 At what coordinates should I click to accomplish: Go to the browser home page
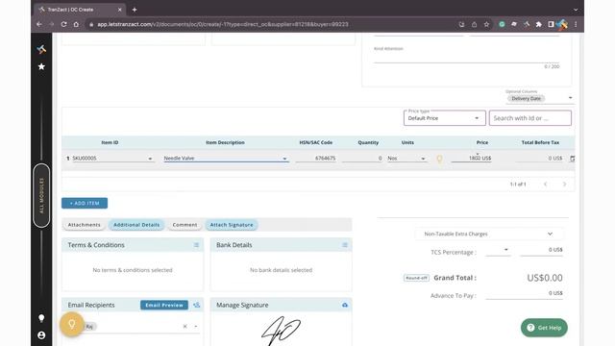(76, 24)
